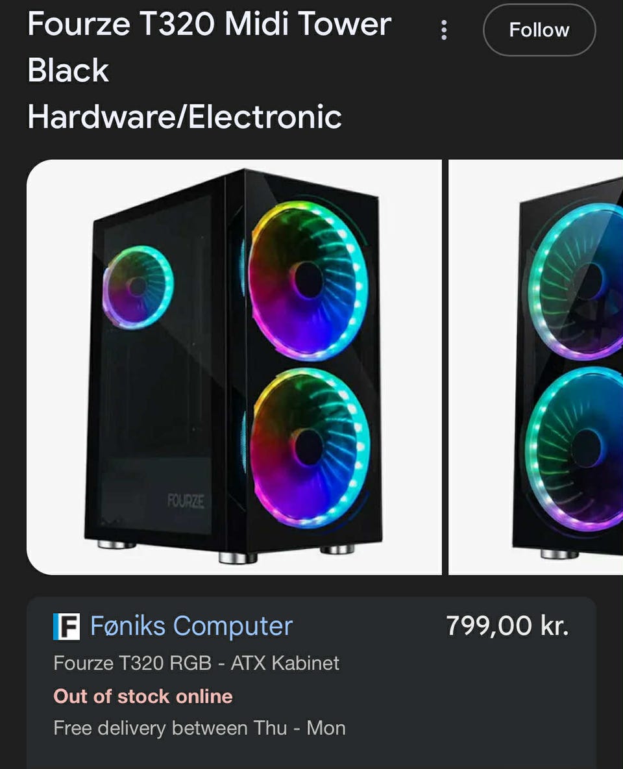Click the 799,00 kr. price
The width and height of the screenshot is (623, 769).
click(x=507, y=626)
